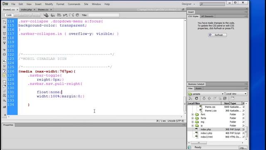Screen dimensions: 266x150
Task: Switch to Code view button
Action: (x=9, y=15)
